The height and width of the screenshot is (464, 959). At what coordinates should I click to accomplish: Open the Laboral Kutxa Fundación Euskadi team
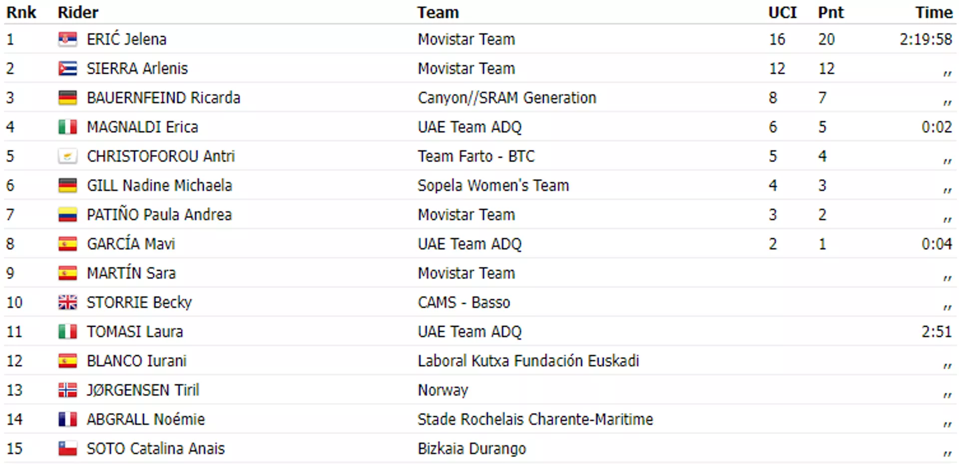pyautogui.click(x=528, y=361)
